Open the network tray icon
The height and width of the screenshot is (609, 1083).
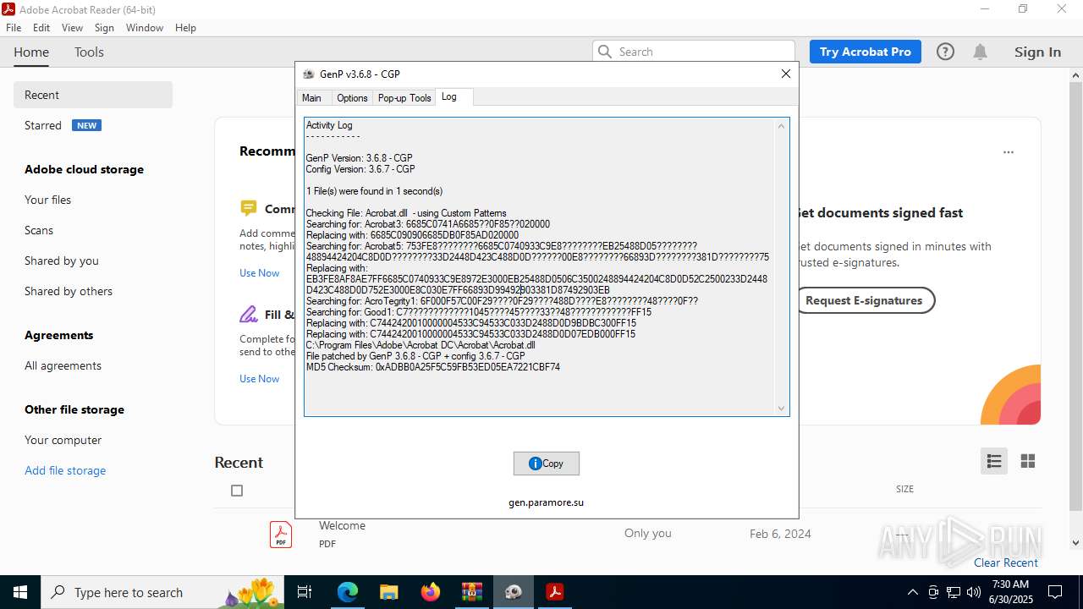tap(954, 592)
